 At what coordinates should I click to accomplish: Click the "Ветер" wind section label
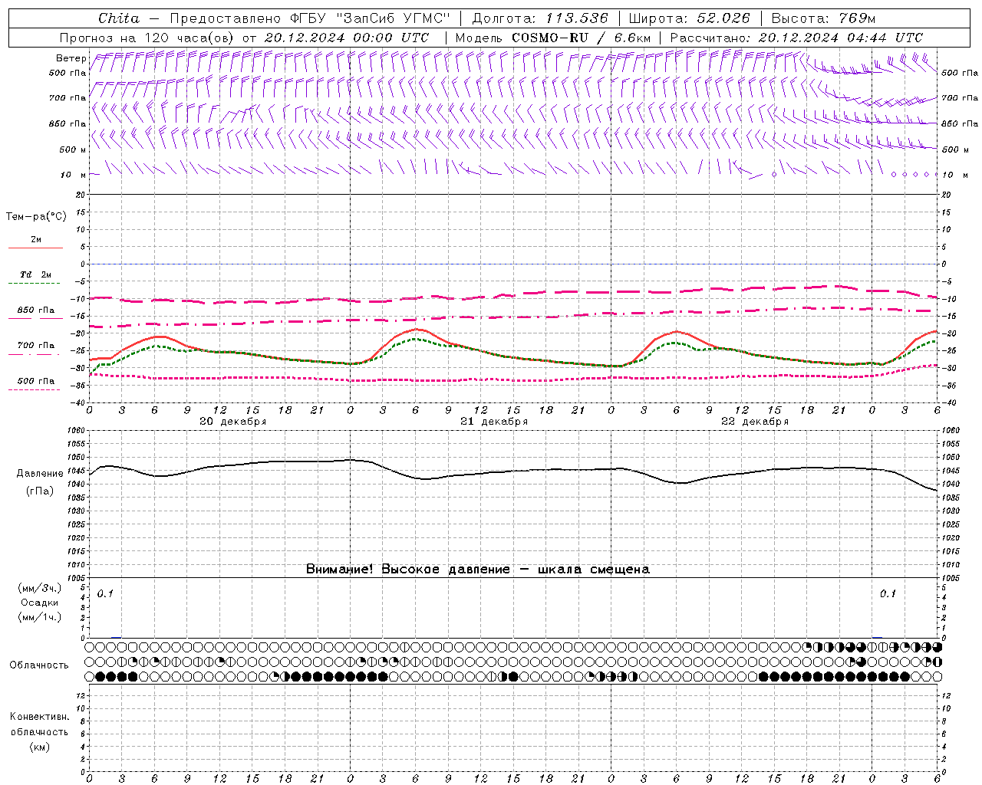[x=71, y=58]
